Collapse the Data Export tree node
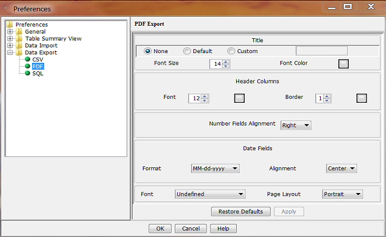The image size is (386, 237). (x=10, y=53)
